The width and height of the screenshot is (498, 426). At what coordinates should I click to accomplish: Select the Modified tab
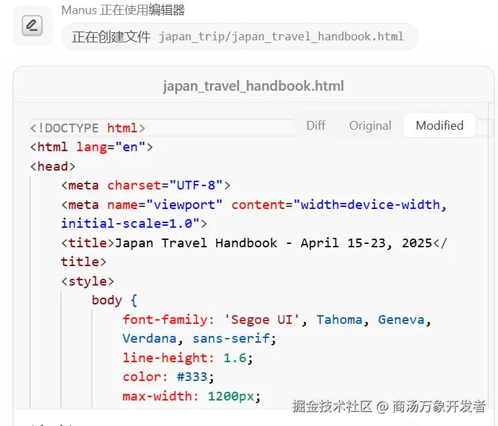coord(440,126)
